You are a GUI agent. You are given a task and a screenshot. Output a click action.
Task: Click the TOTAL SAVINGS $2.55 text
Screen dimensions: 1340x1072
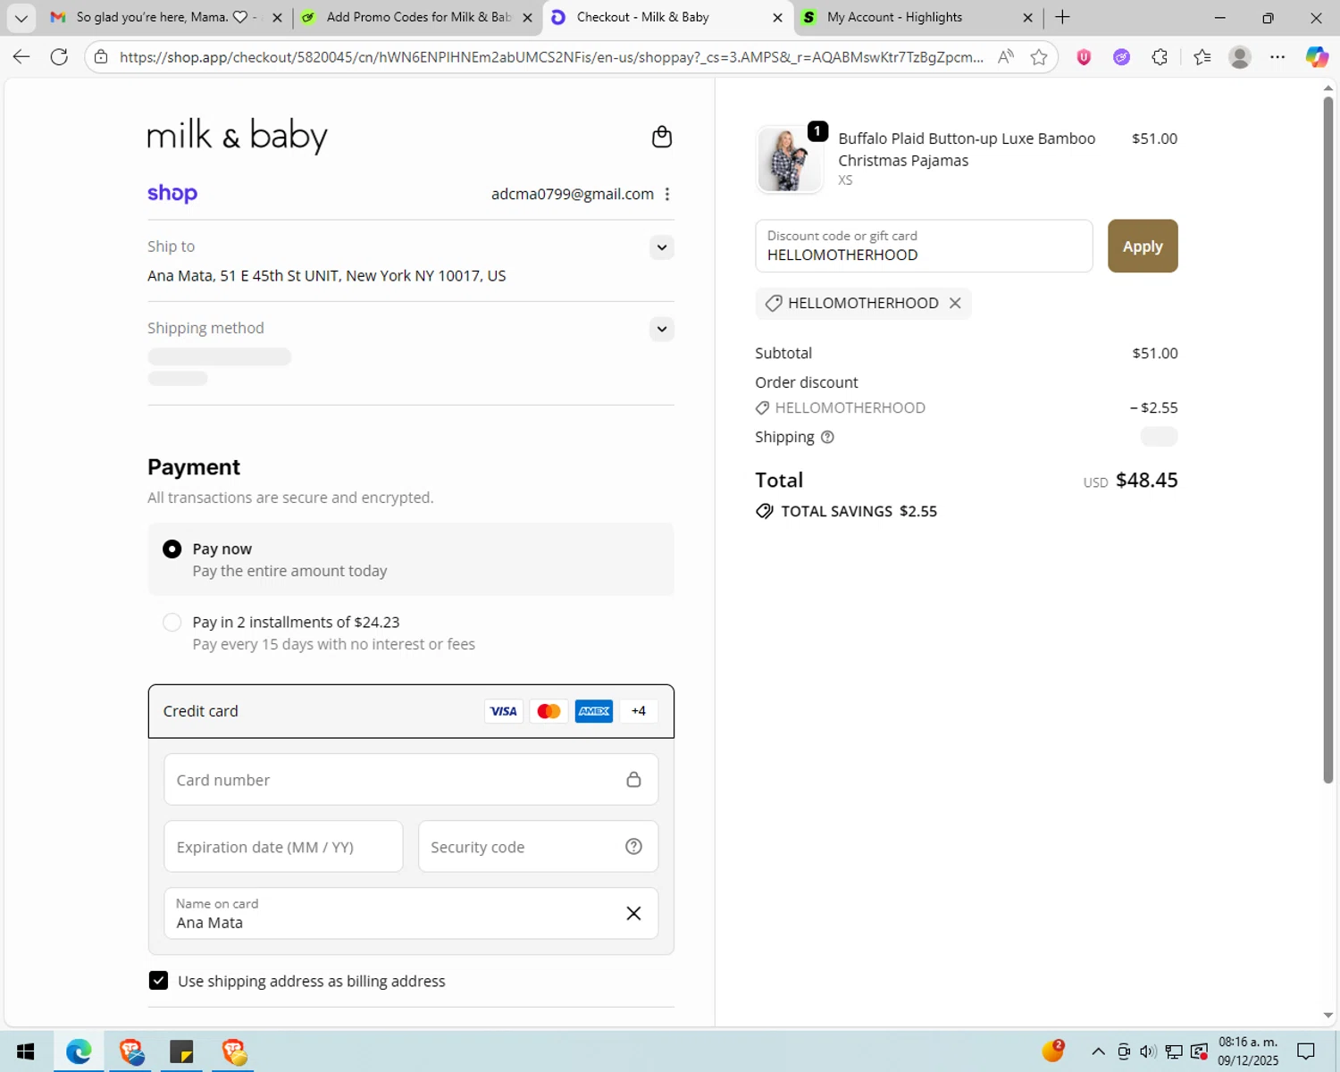pyautogui.click(x=858, y=511)
